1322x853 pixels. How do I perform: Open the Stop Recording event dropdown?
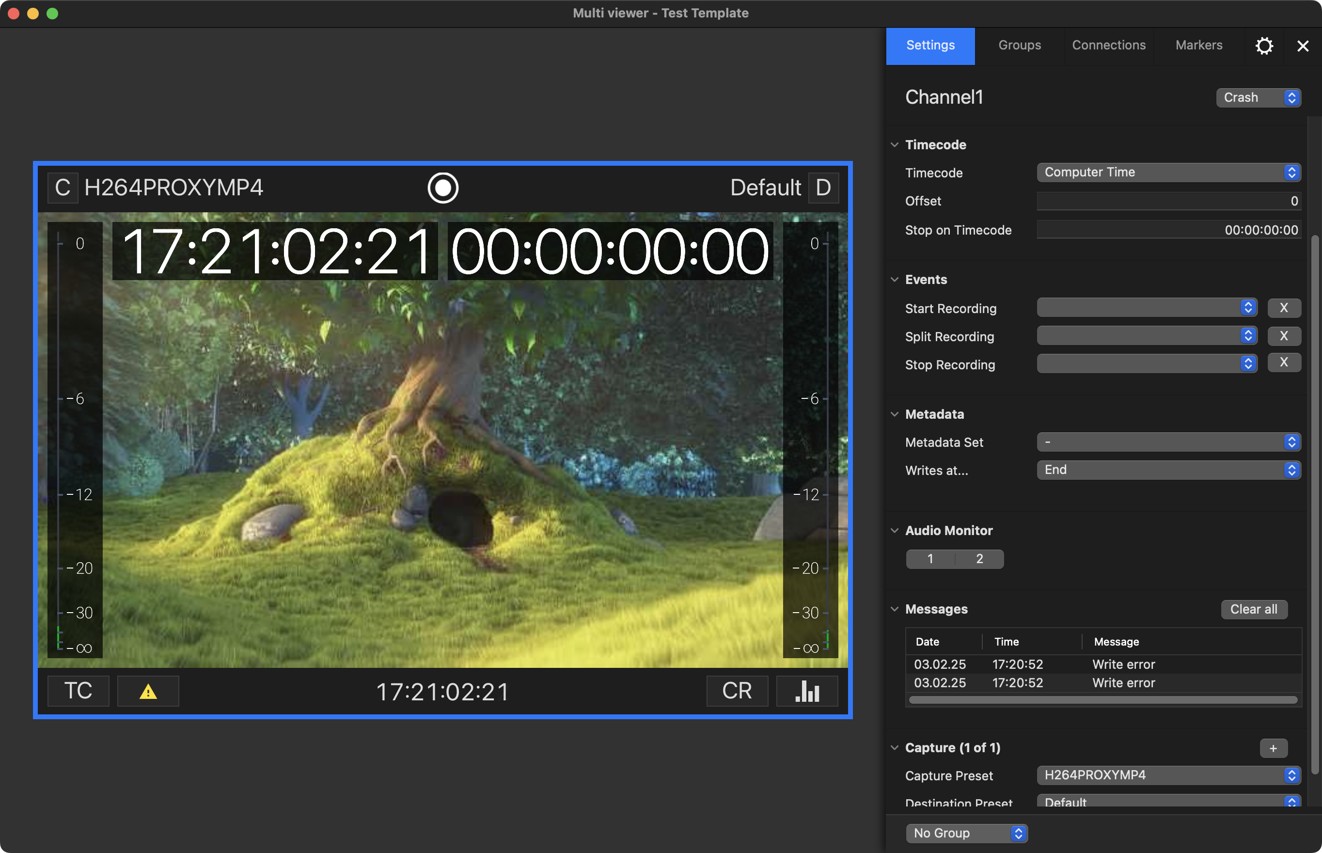tap(1147, 363)
